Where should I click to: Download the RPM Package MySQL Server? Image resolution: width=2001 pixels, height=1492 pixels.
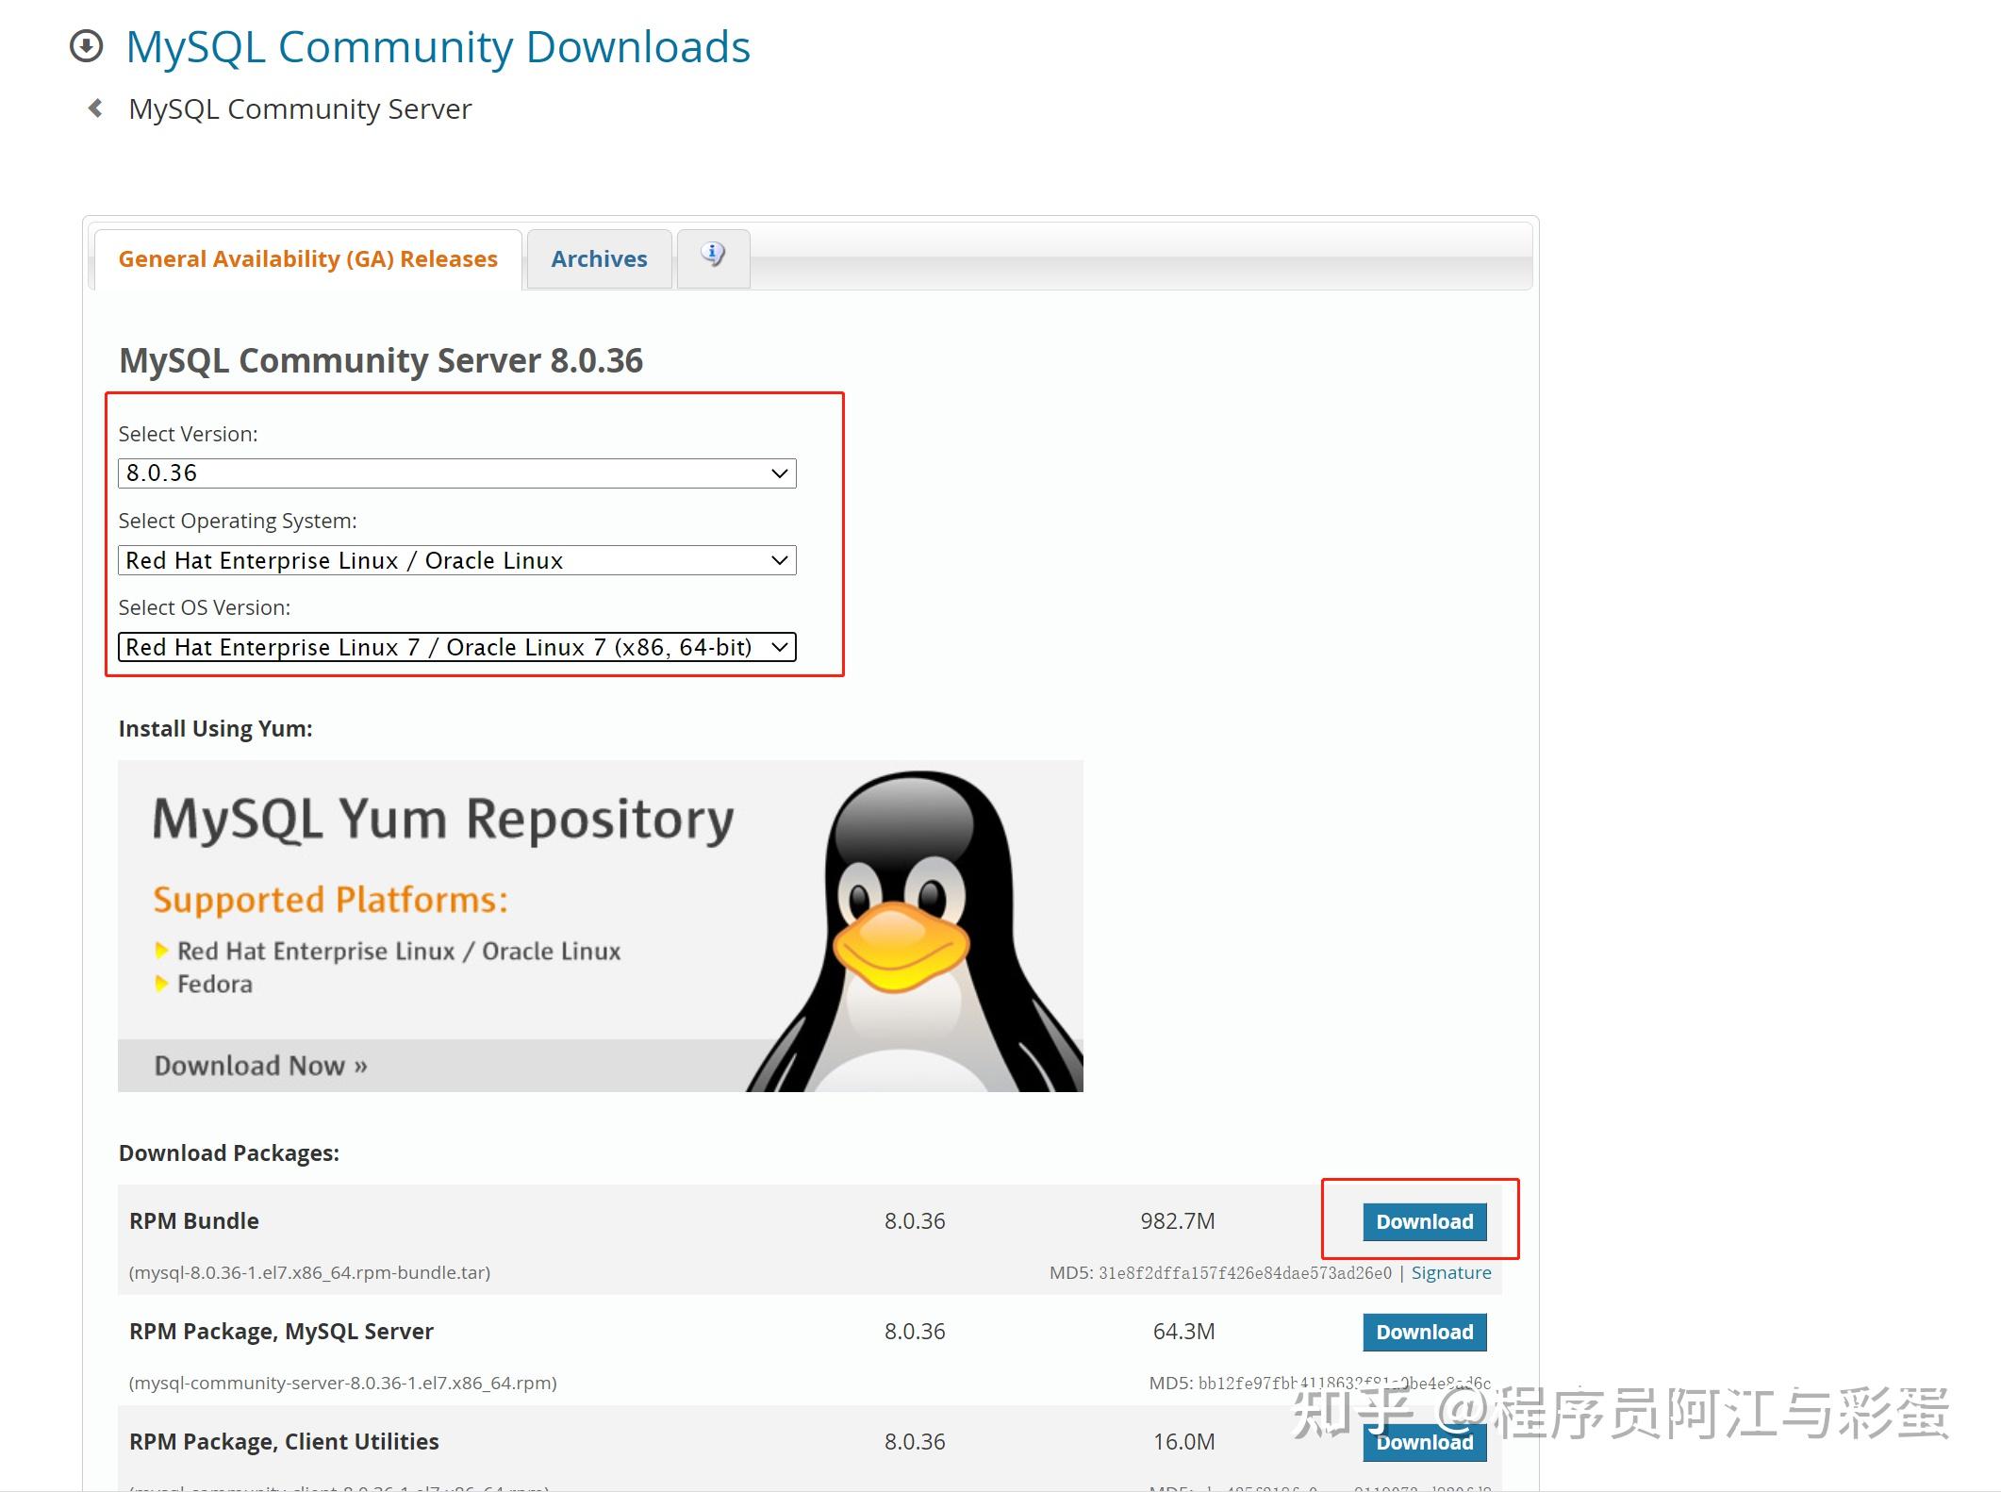click(1424, 1332)
